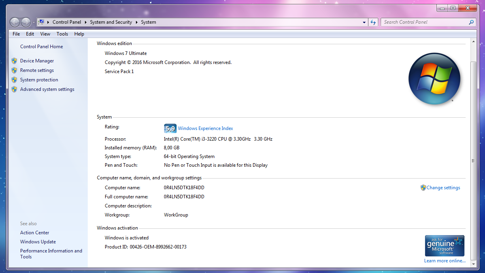The width and height of the screenshot is (485, 273).
Task: Click the 8,00 GB memory value
Action: 172,148
